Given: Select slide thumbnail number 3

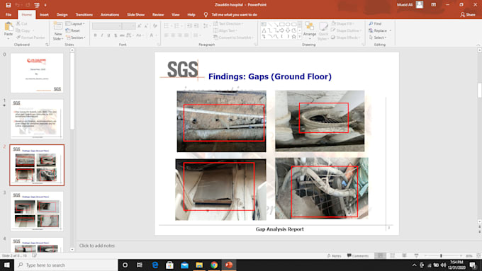Looking at the screenshot, I should click(37, 211).
